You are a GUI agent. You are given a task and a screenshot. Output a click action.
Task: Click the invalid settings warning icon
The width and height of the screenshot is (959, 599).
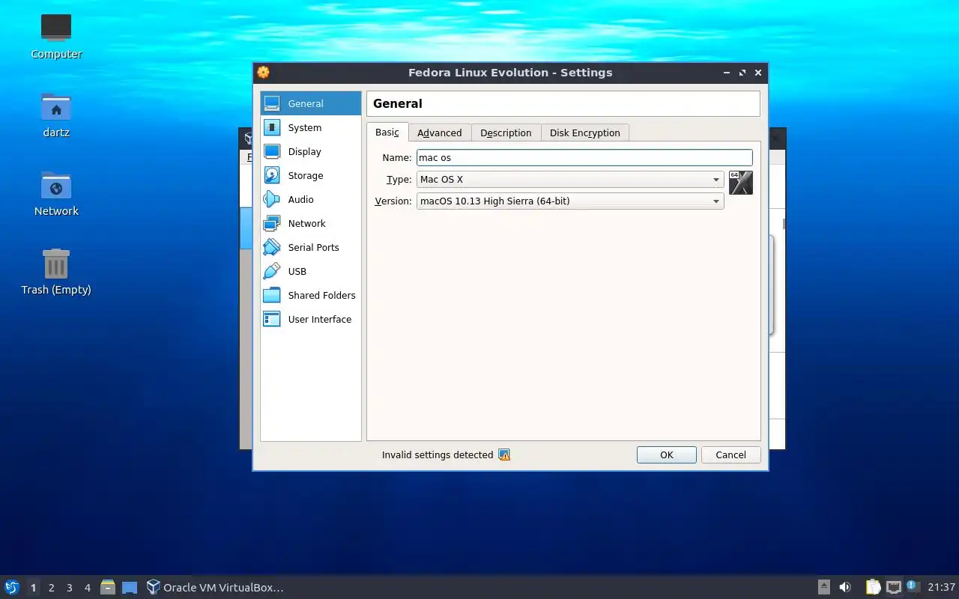(504, 454)
